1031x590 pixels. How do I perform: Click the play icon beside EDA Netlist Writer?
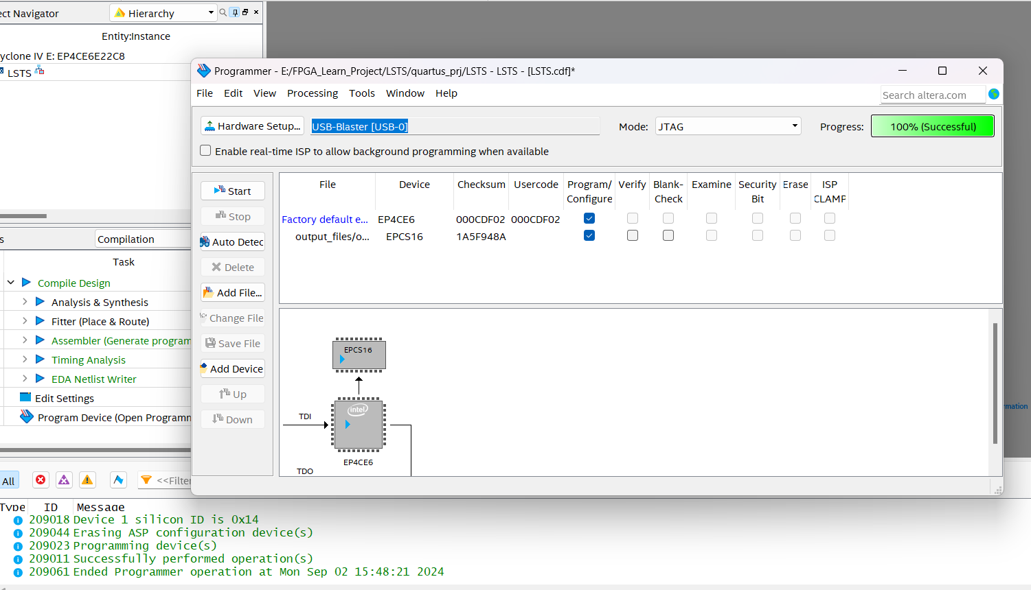point(40,378)
